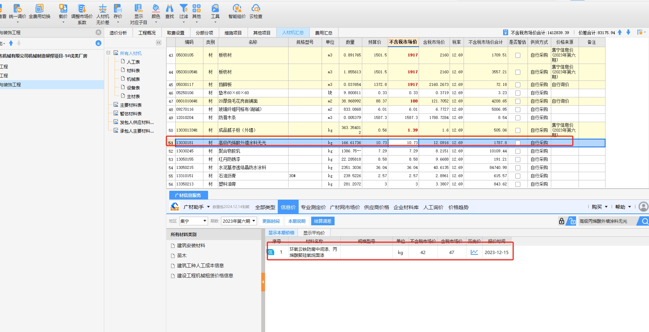Select 材料表 in the material tree
This screenshot has width=649, height=332.
coord(133,70)
